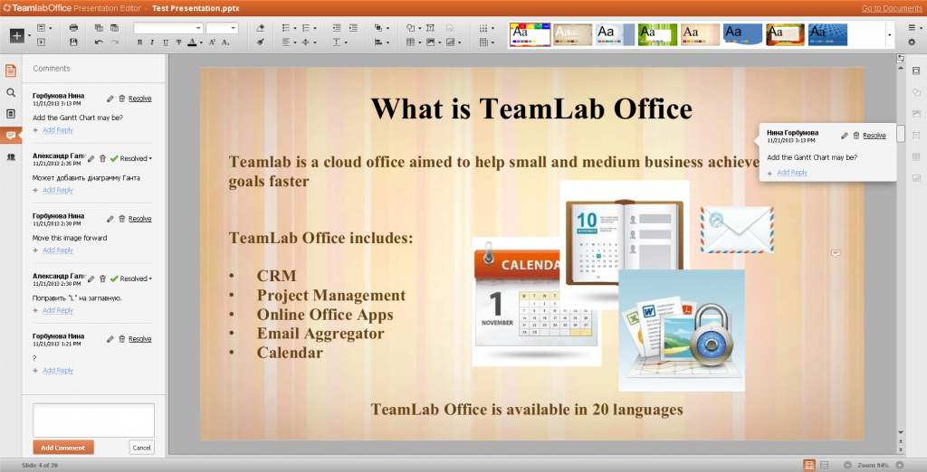Image resolution: width=927 pixels, height=472 pixels.
Task: Switch to Fit Slide in the status bar
Action: (809, 465)
